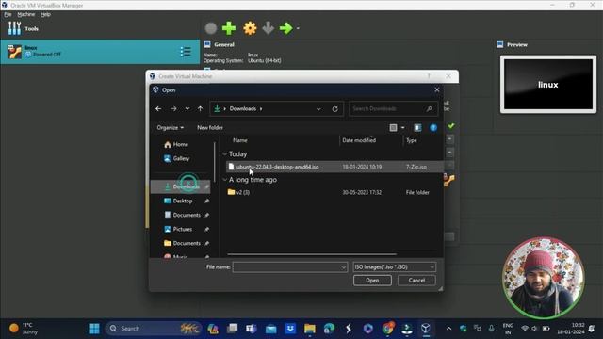Click the Cancel button
The image size is (603, 339).
pyautogui.click(x=416, y=281)
